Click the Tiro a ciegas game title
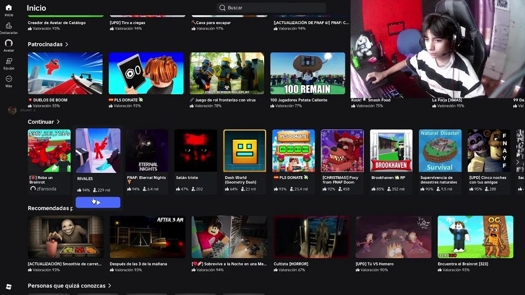This screenshot has height=295, width=525. pyautogui.click(x=128, y=23)
